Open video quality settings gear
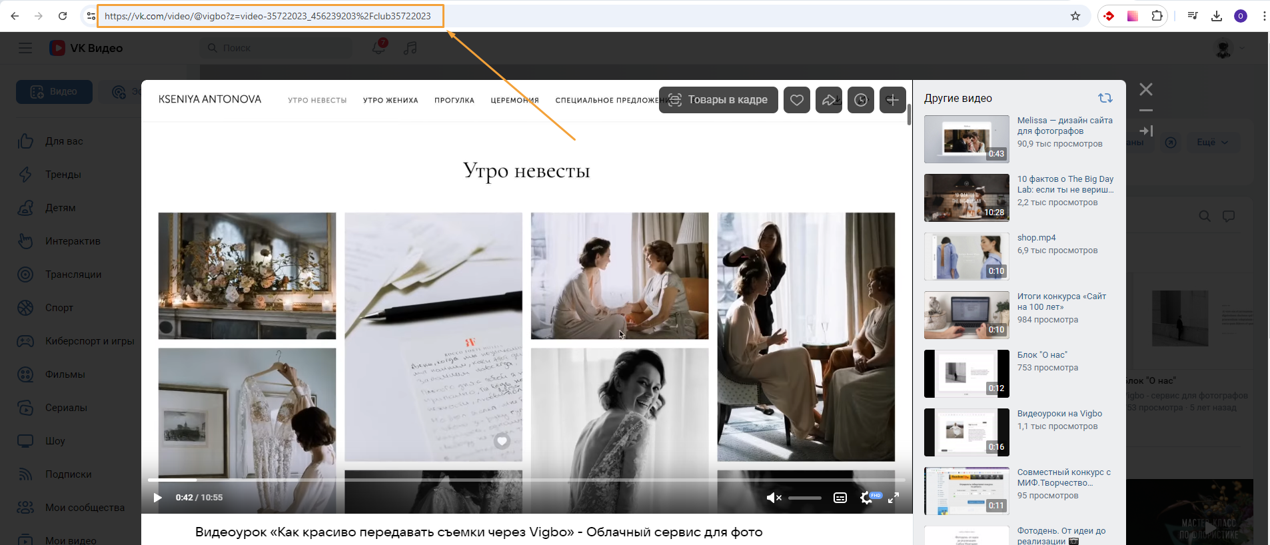 point(867,498)
